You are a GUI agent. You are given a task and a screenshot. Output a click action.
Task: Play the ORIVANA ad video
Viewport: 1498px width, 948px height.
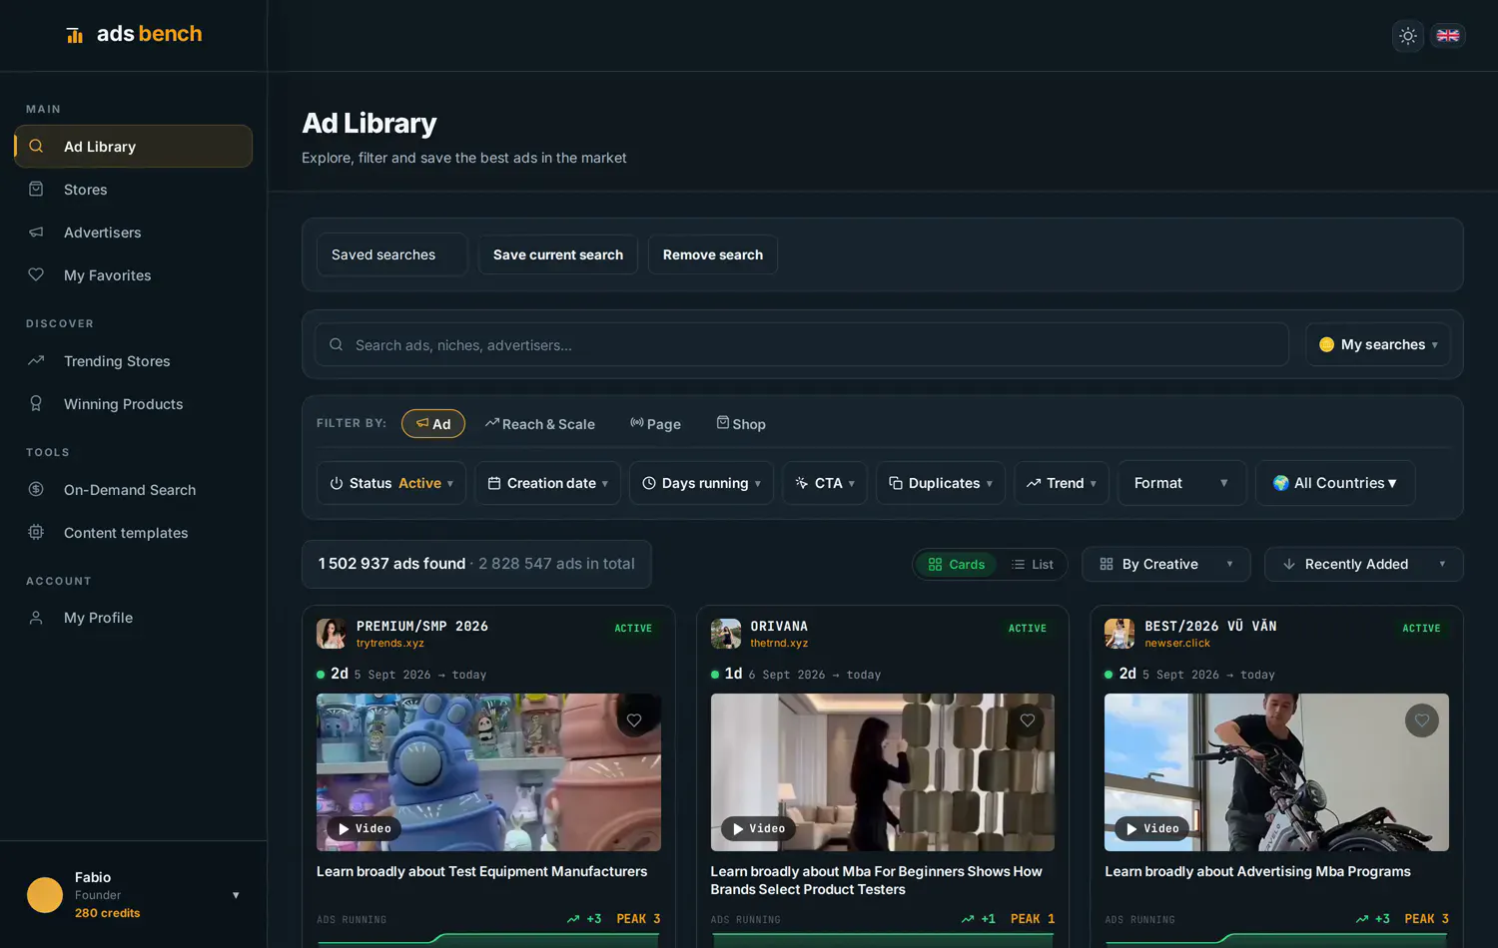point(759,828)
